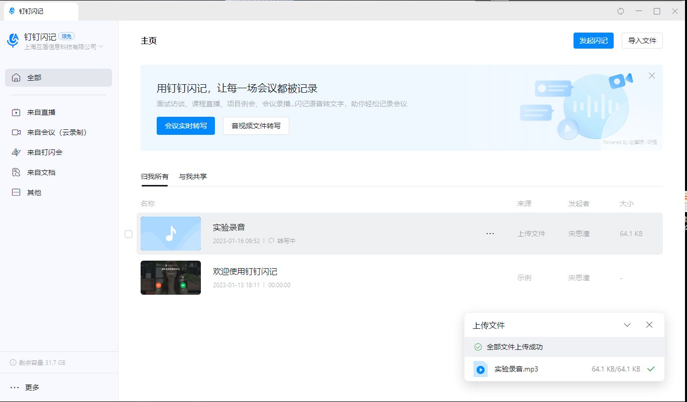
Task: Click the 上传文件 source cell
Action: tap(531, 234)
